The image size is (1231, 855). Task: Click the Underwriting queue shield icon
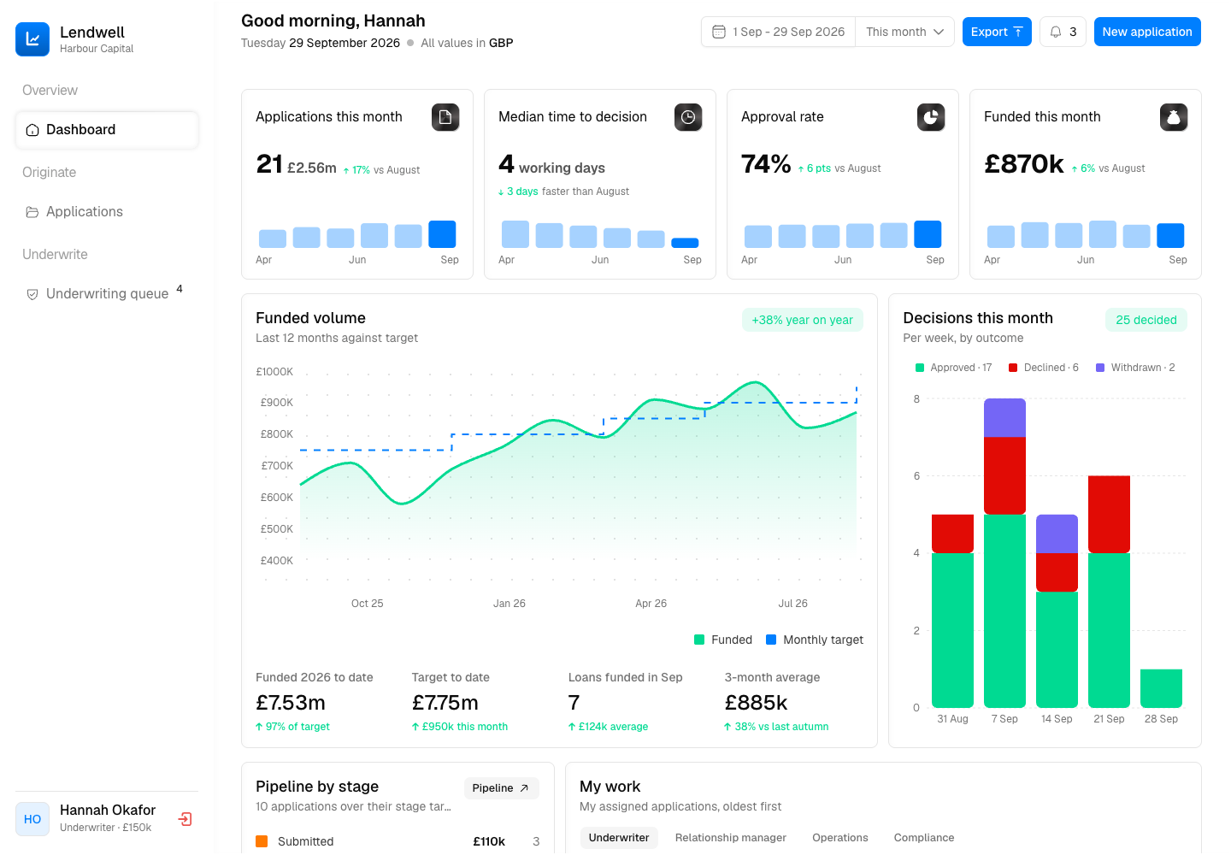point(32,294)
